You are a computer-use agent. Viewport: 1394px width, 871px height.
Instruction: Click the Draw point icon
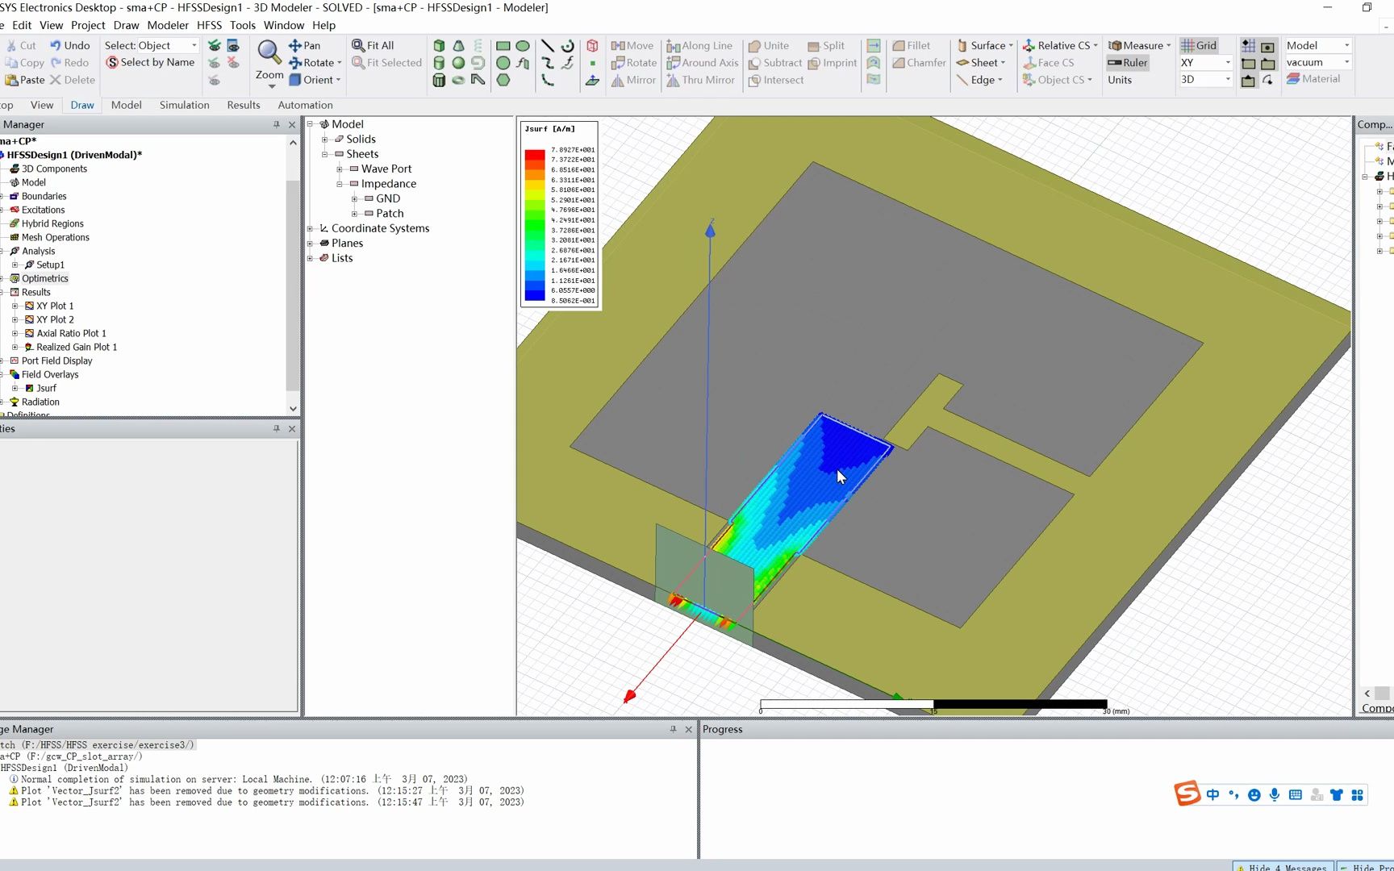pyautogui.click(x=592, y=63)
